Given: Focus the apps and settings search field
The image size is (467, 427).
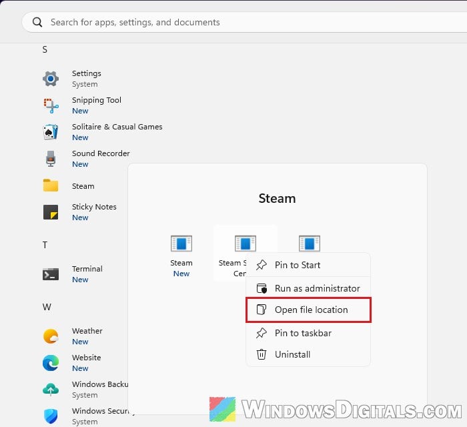Looking at the screenshot, I should (x=244, y=22).
